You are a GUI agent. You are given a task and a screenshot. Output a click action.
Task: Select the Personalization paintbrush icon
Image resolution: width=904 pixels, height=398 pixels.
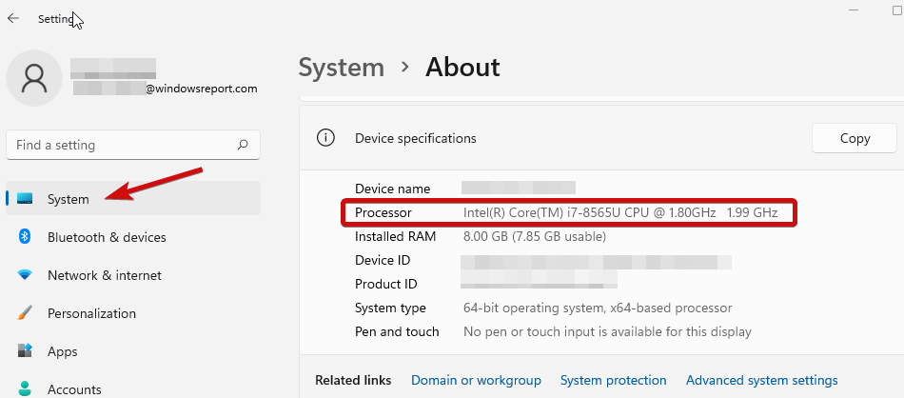[x=26, y=313]
